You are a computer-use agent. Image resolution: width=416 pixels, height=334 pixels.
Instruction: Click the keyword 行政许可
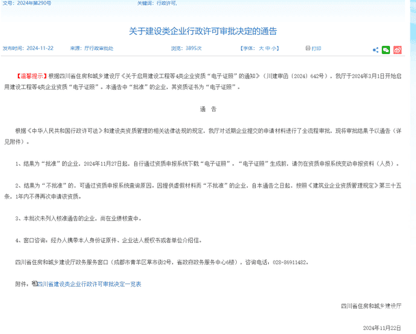click(x=167, y=3)
